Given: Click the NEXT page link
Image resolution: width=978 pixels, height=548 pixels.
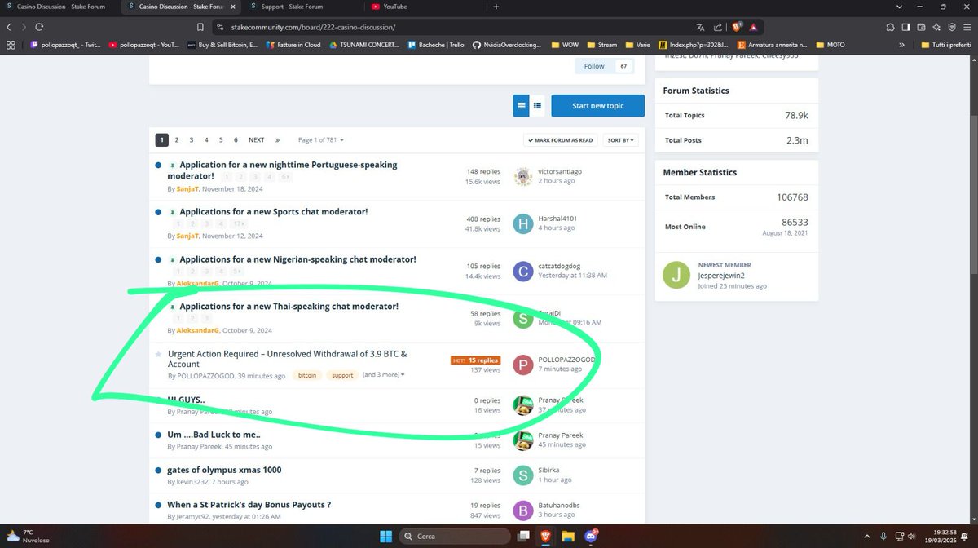Looking at the screenshot, I should click(x=256, y=140).
